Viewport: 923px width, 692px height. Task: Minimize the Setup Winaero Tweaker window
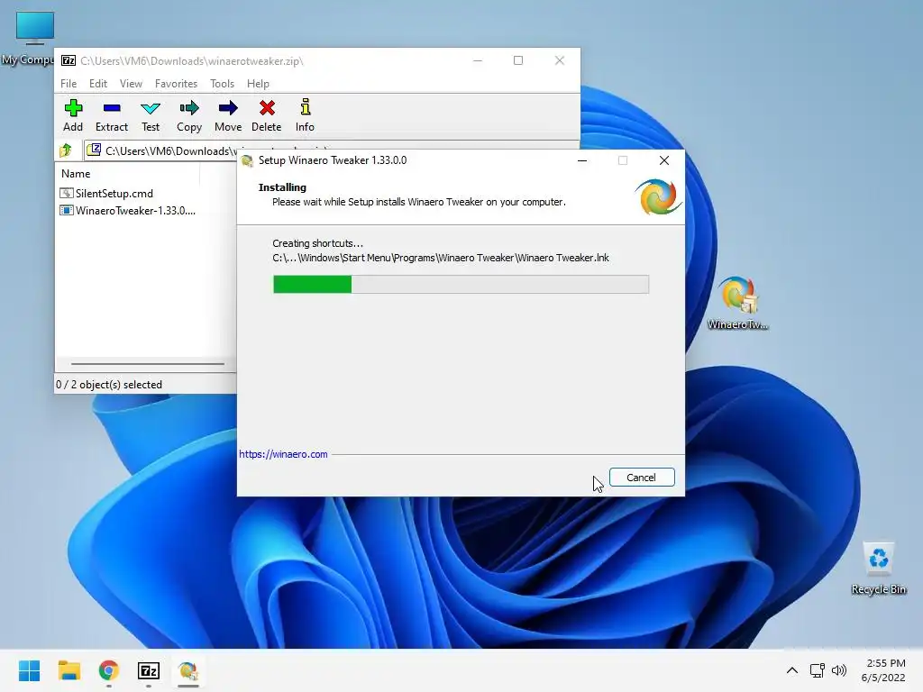click(582, 160)
